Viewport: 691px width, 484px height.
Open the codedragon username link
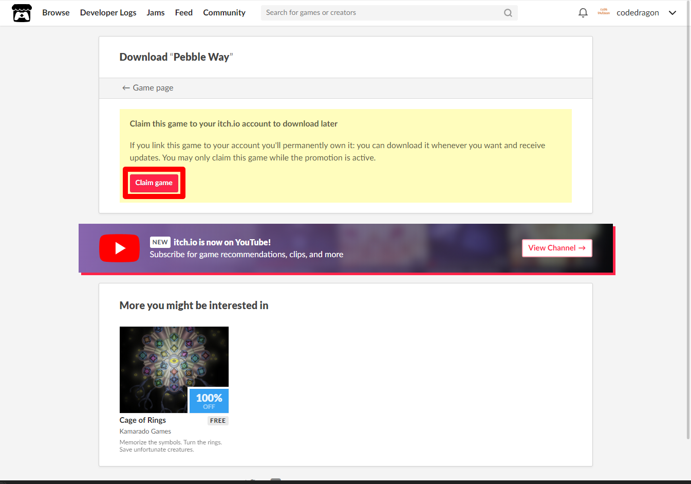638,13
